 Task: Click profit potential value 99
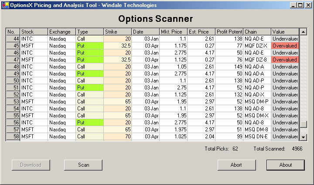[x=229, y=137]
